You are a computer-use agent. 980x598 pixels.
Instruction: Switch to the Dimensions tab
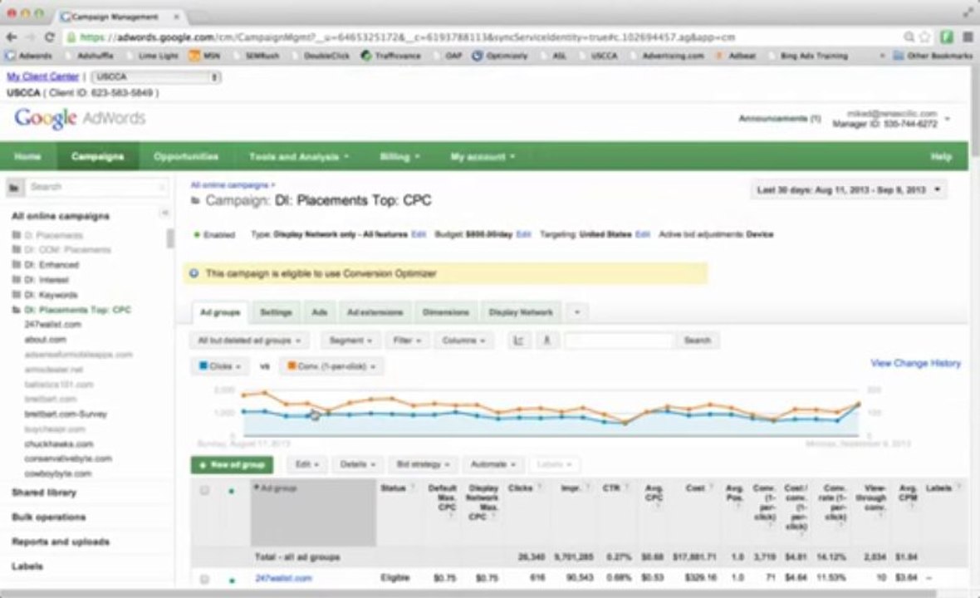pyautogui.click(x=446, y=312)
